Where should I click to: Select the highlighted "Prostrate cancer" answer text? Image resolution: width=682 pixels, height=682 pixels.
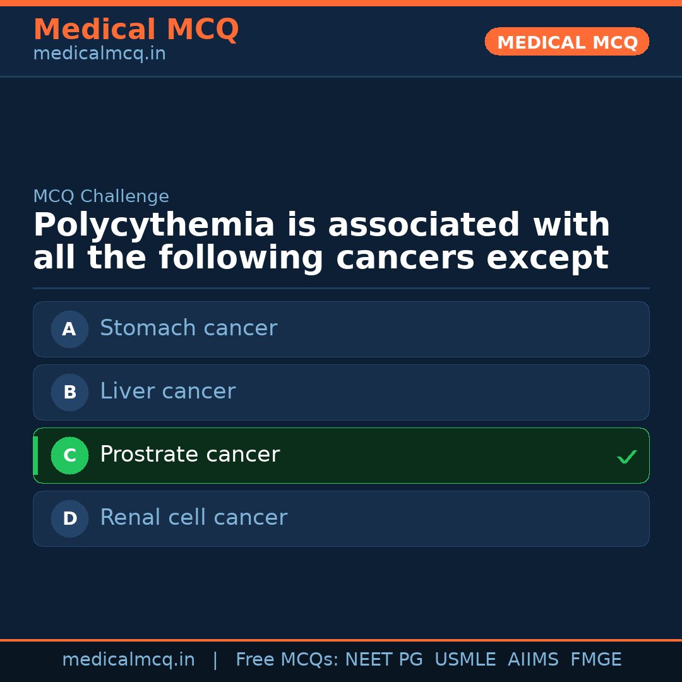pos(189,455)
